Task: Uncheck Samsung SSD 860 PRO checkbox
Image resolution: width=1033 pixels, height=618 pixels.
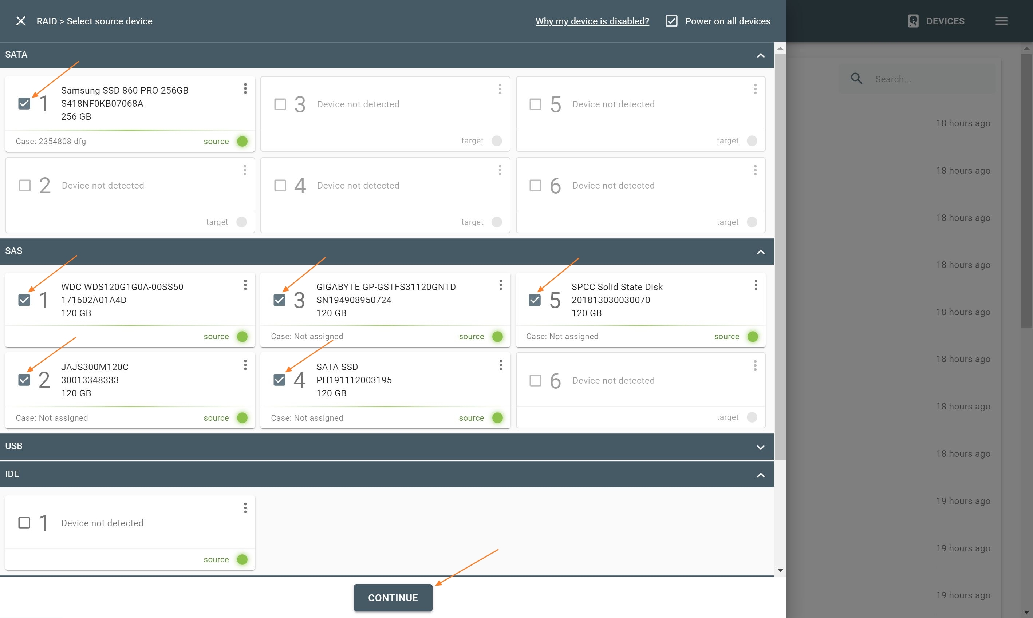Action: tap(24, 103)
